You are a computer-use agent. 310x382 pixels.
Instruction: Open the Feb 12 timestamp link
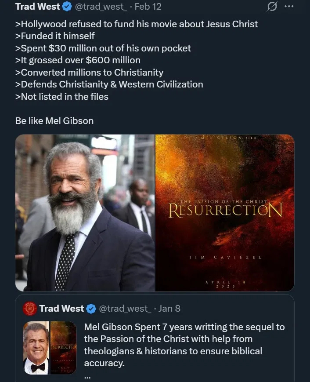pos(148,7)
